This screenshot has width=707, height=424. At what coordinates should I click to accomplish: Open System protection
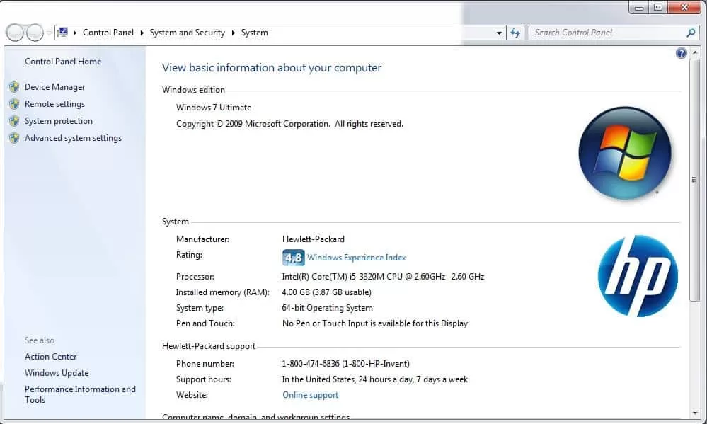click(x=59, y=121)
